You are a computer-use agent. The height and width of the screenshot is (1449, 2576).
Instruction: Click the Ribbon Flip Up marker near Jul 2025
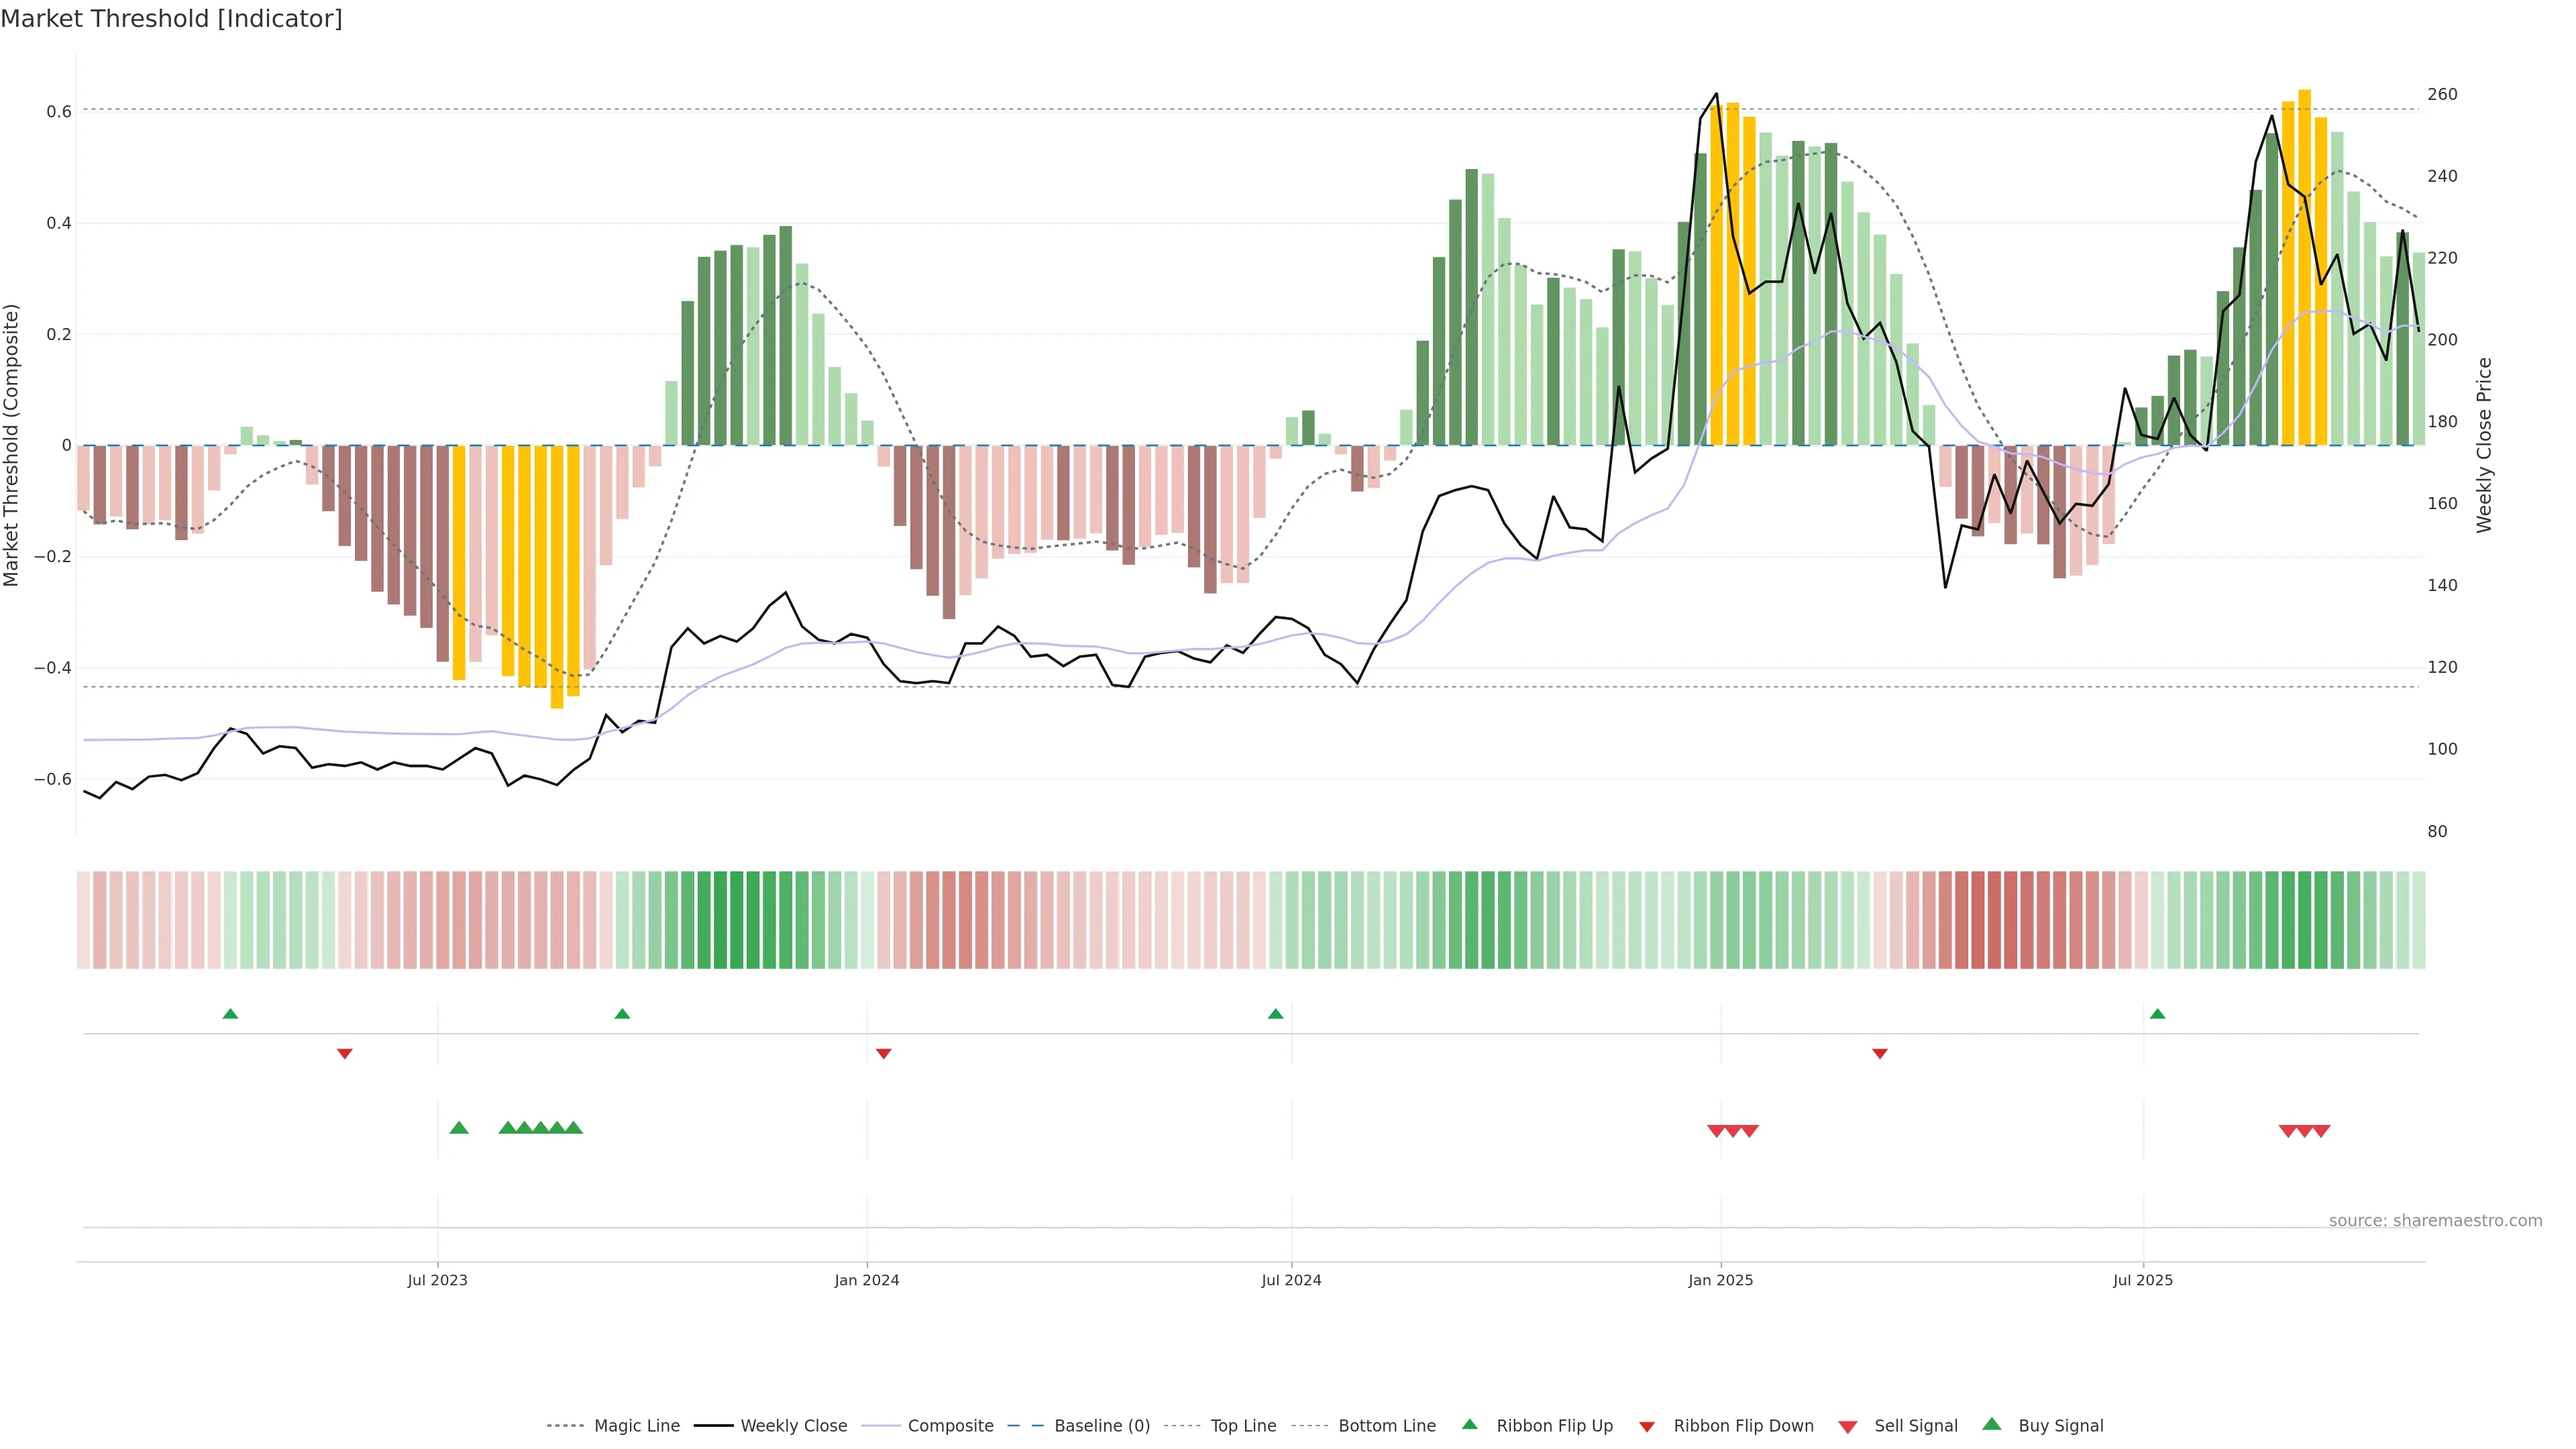(2157, 1014)
